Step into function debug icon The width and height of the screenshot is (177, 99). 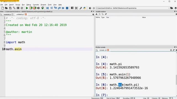point(55,8)
